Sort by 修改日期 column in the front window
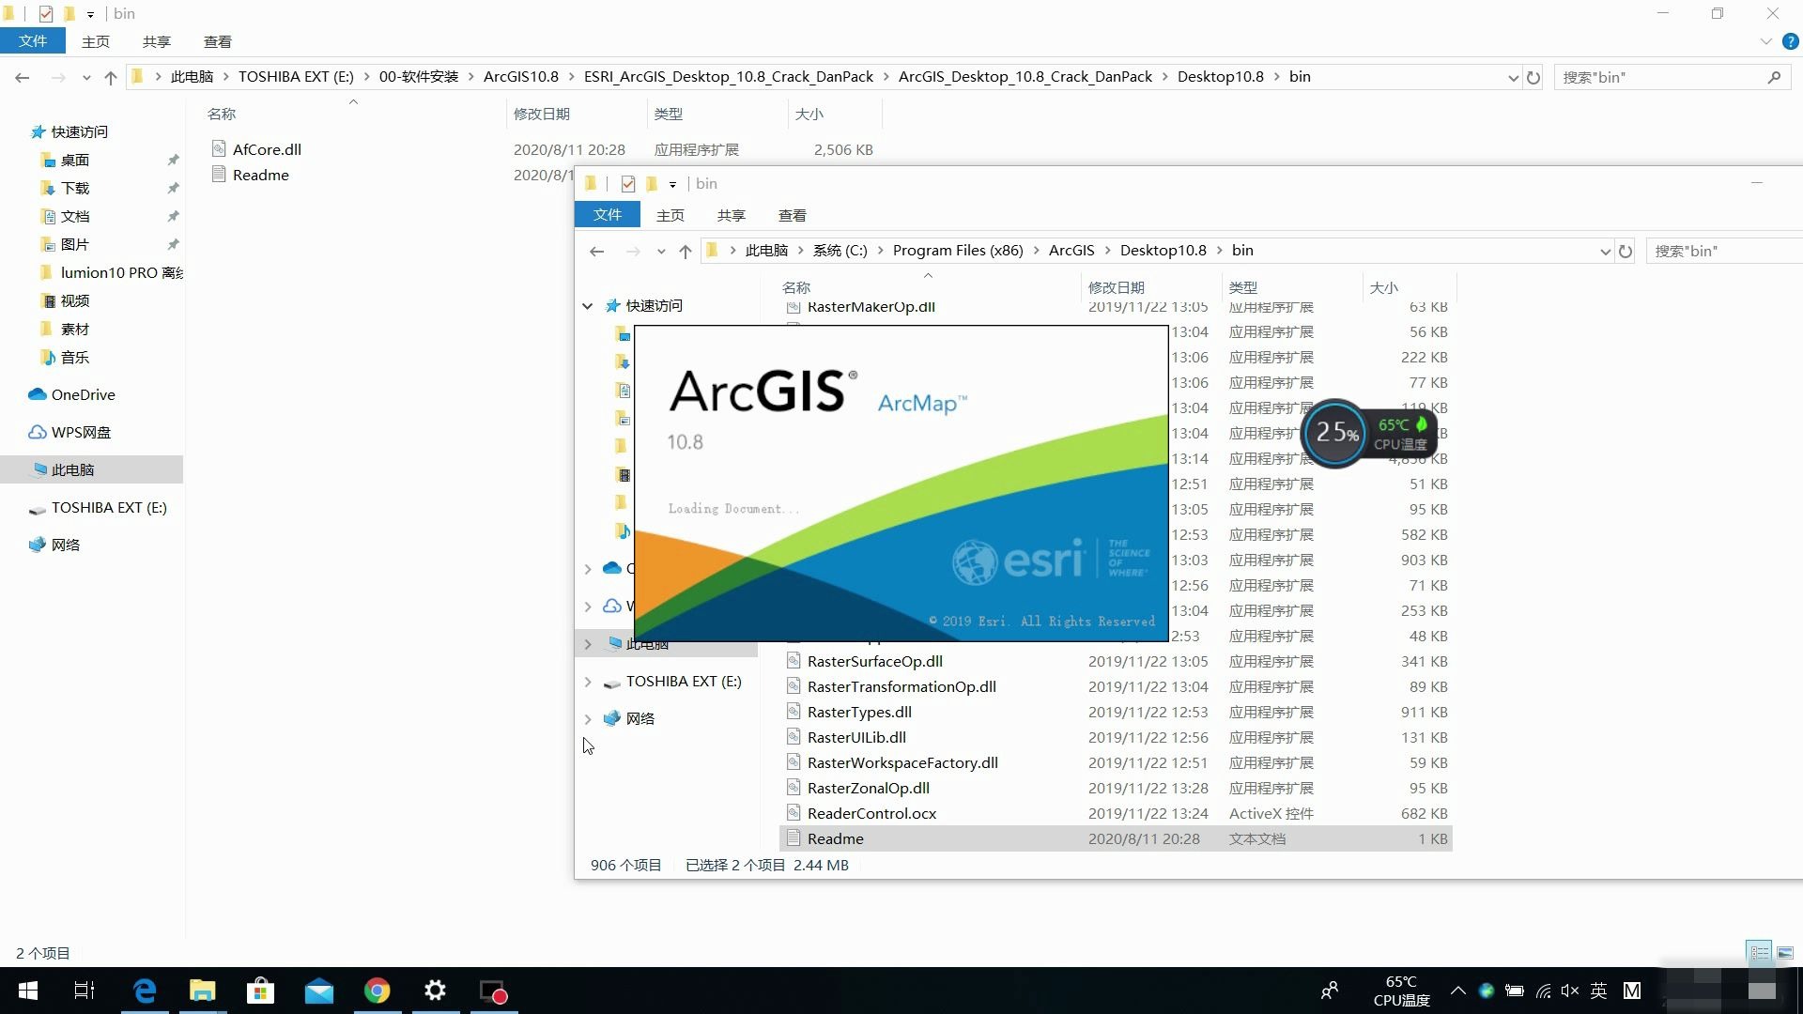 (1117, 287)
